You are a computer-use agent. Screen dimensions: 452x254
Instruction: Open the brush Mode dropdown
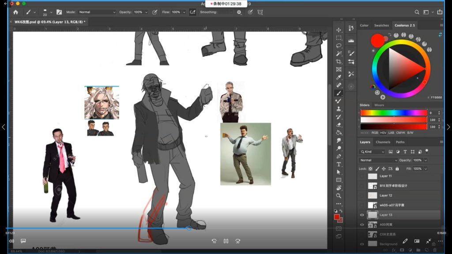[x=97, y=12]
